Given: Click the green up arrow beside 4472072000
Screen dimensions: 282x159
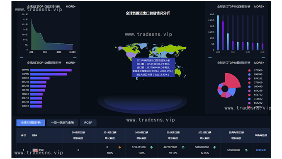Looking at the screenshot, I should [183, 147].
